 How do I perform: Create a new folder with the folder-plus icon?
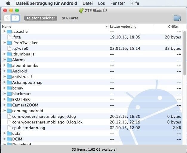point(177,18)
